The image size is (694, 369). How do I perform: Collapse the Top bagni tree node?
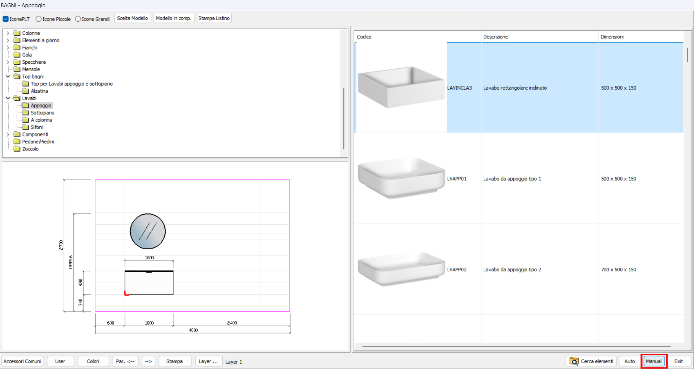click(x=8, y=76)
